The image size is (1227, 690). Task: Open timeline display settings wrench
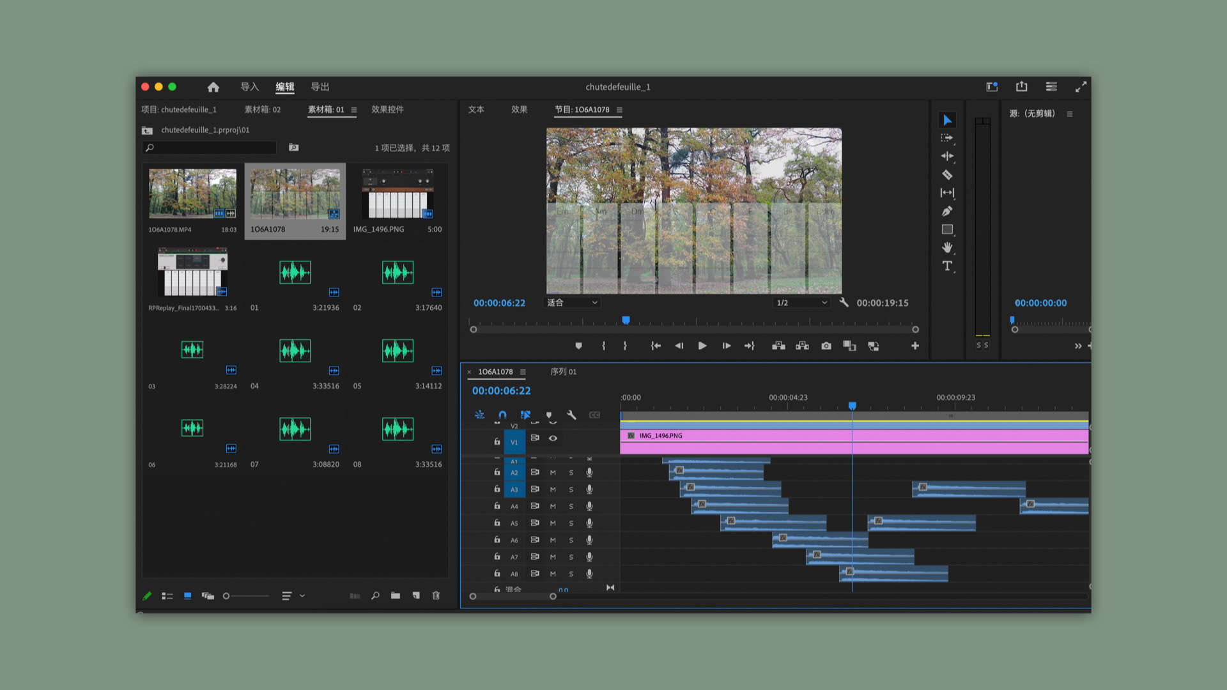point(571,415)
